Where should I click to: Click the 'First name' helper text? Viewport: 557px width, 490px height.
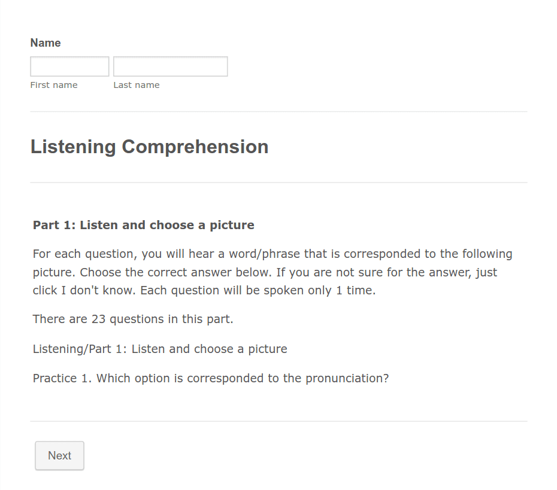(x=53, y=84)
